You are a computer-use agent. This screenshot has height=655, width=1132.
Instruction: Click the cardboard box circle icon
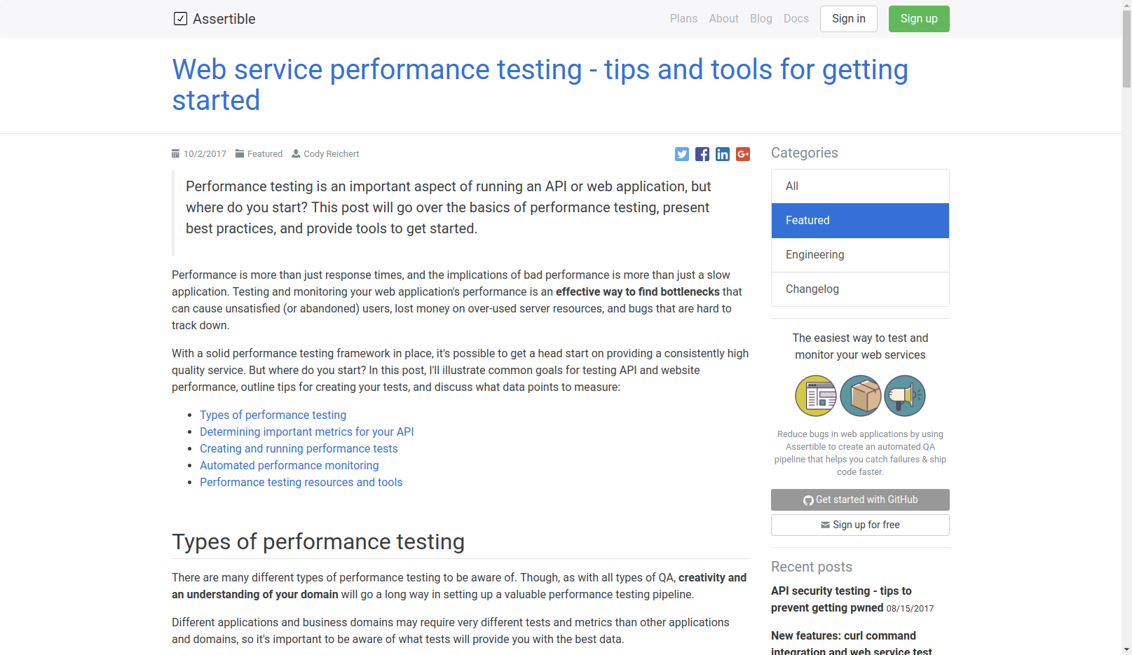tap(861, 396)
